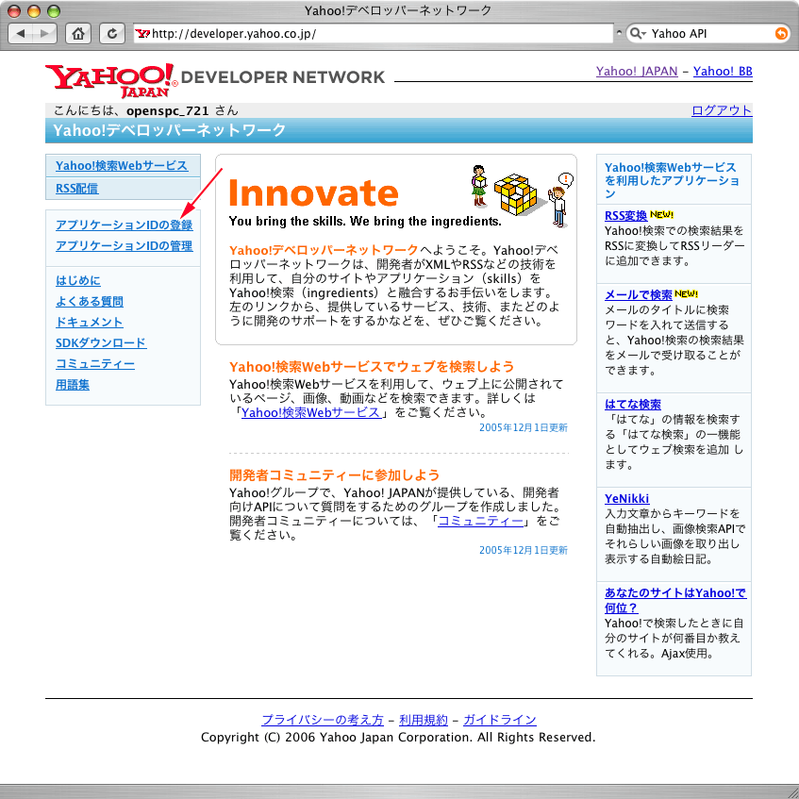Open the よくある質問 FAQ link

click(90, 302)
